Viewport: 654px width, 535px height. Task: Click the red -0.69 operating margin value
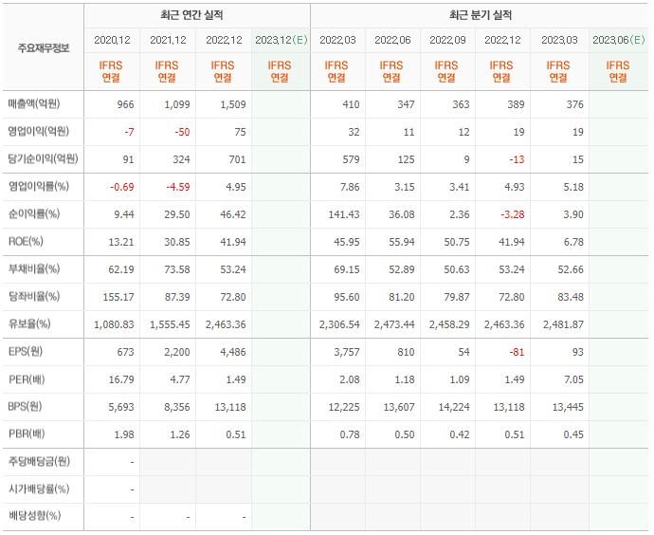[122, 188]
